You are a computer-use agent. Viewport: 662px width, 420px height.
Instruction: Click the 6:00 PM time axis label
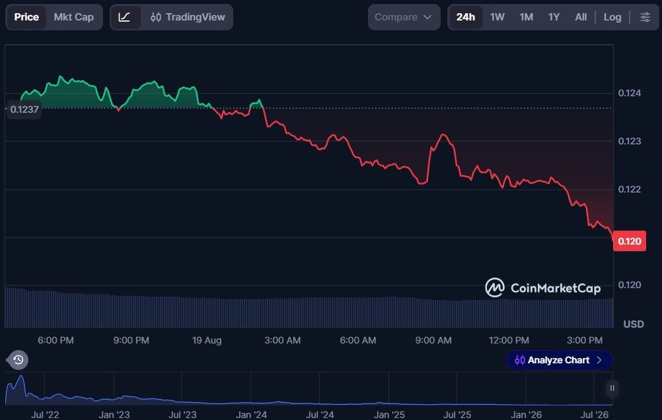(55, 340)
